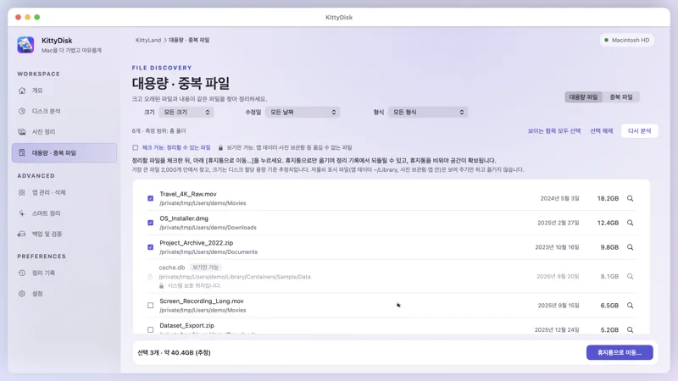This screenshot has height=381, width=678.
Task: Open 디스크 분석 sidebar icon
Action: [x=22, y=112]
